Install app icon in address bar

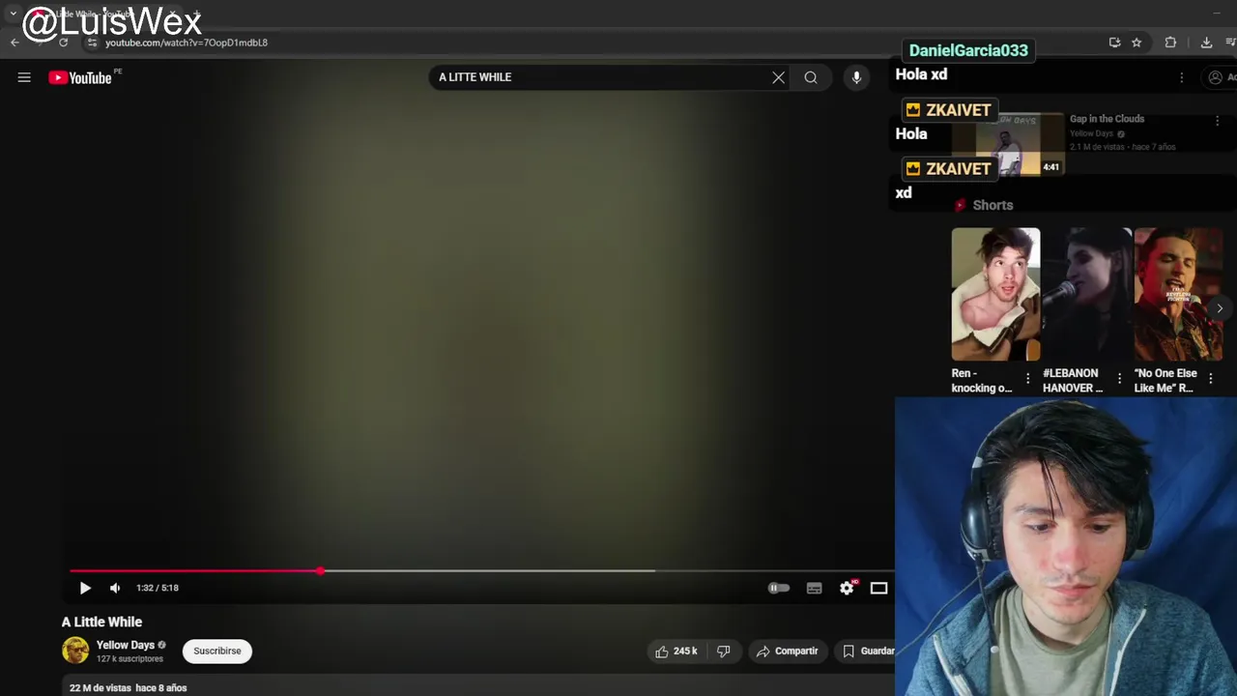click(x=1114, y=43)
